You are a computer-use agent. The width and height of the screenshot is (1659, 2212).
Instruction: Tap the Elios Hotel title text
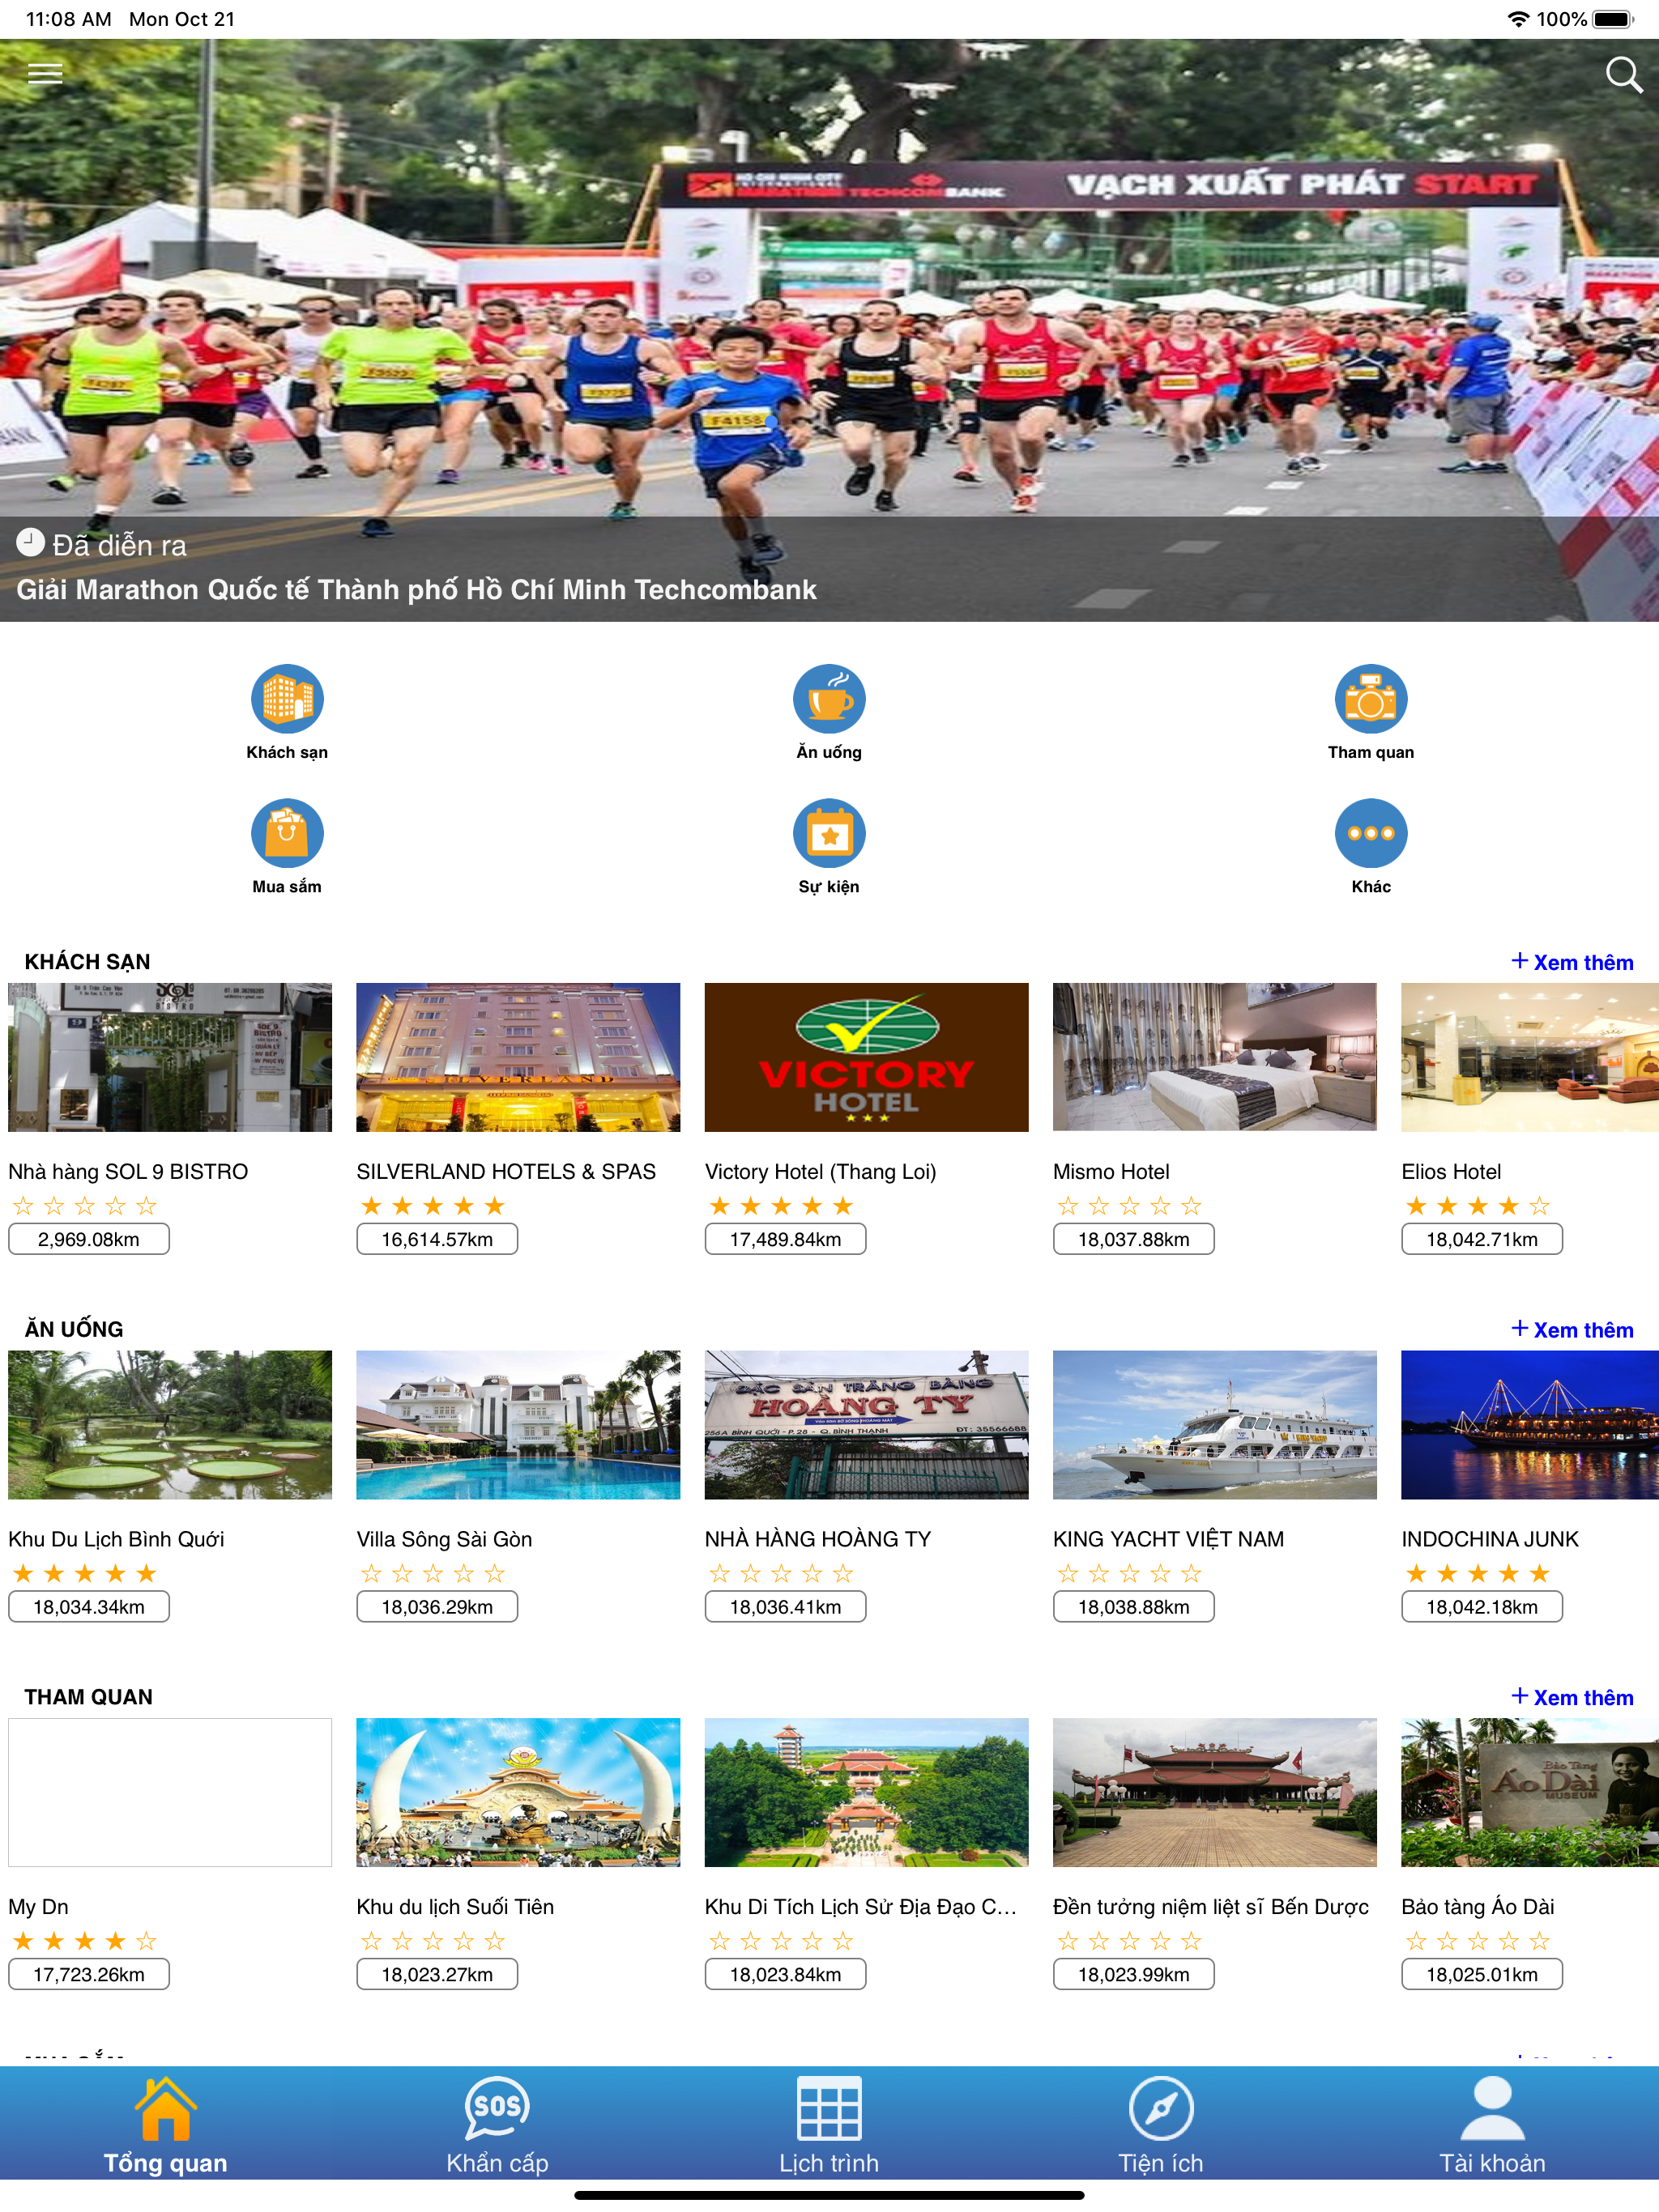pos(1451,1172)
